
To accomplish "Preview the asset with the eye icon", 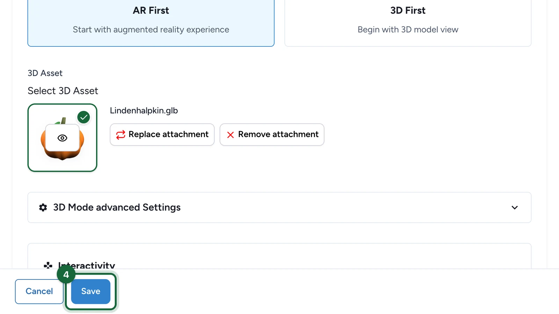I will tap(63, 138).
